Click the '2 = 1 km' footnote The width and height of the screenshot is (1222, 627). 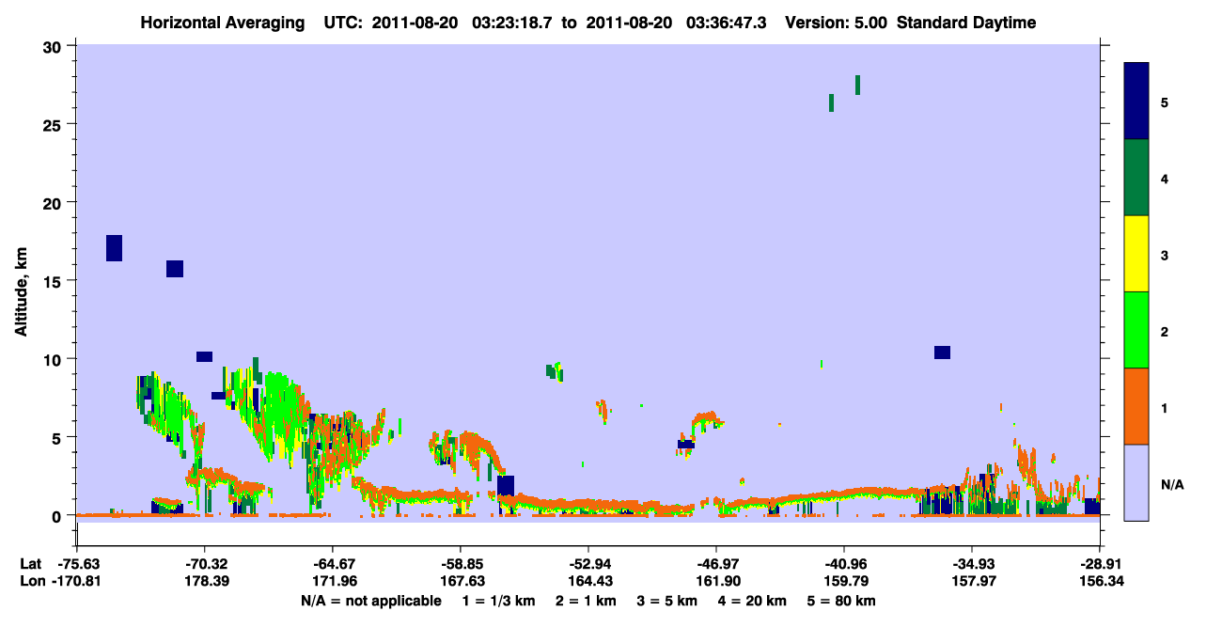tap(586, 601)
